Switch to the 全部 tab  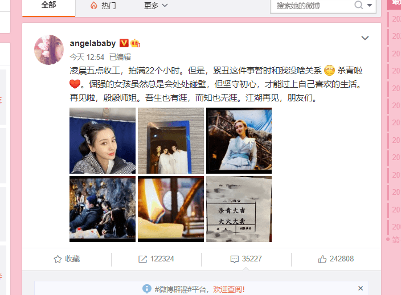[48, 5]
